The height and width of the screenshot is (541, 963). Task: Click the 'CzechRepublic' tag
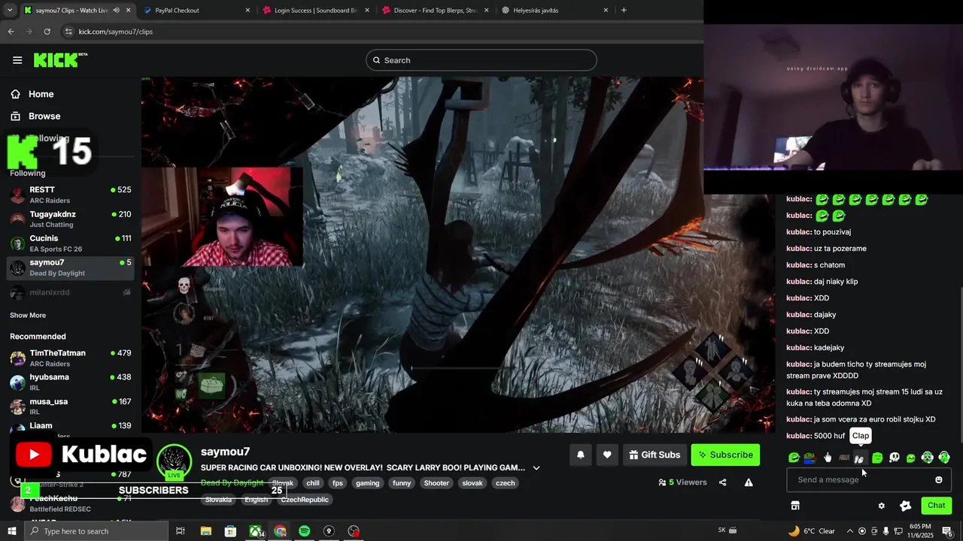[305, 500]
